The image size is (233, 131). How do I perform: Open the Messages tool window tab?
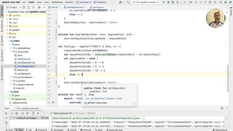(x=57, y=130)
